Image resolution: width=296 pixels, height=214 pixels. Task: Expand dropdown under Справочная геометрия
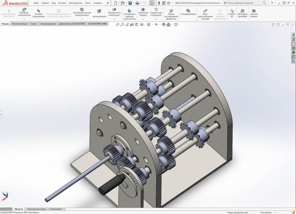click(x=156, y=19)
